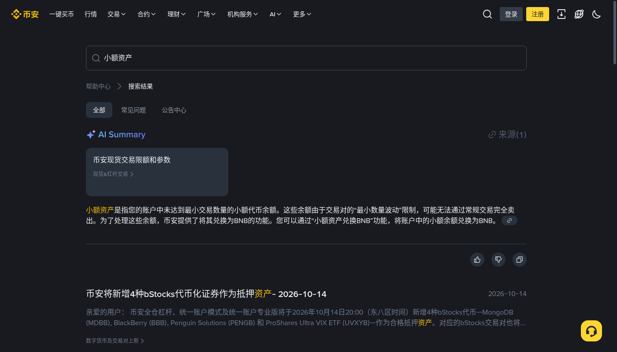Switch to the 常见问题 tab
Image resolution: width=617 pixels, height=352 pixels.
tap(134, 110)
